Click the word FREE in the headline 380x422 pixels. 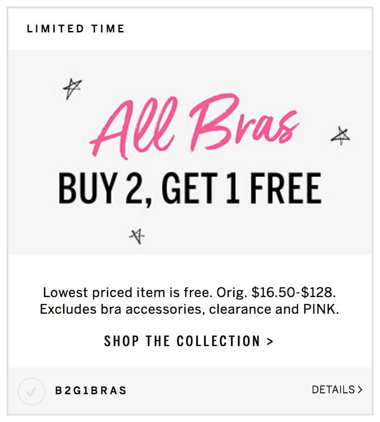[x=286, y=188]
